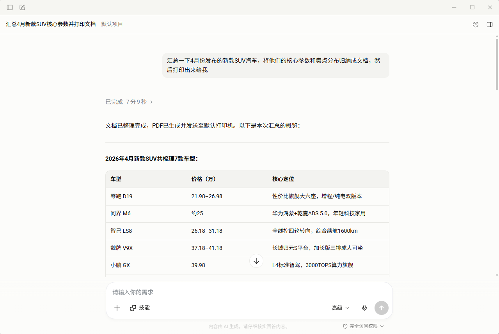Click the 问界 M6 entry in the table
Screen dimensions: 499x334
[x=121, y=213]
